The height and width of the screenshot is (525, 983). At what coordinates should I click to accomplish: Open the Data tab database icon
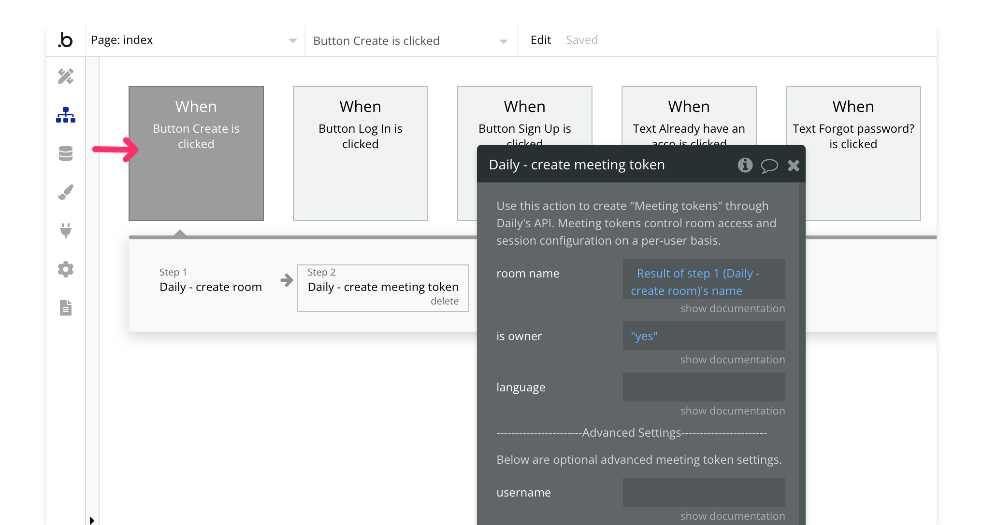click(66, 153)
